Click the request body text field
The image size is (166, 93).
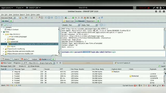[x=114, y=54]
